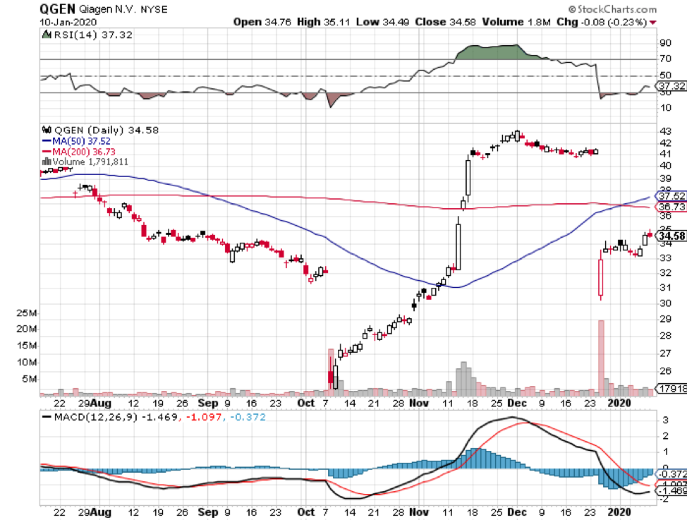Click the tallest pink volume bar in late December
The width and height of the screenshot is (687, 520).
point(601,358)
